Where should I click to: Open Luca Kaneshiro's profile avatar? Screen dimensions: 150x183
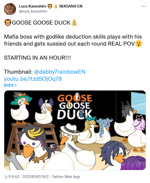point(10,9)
